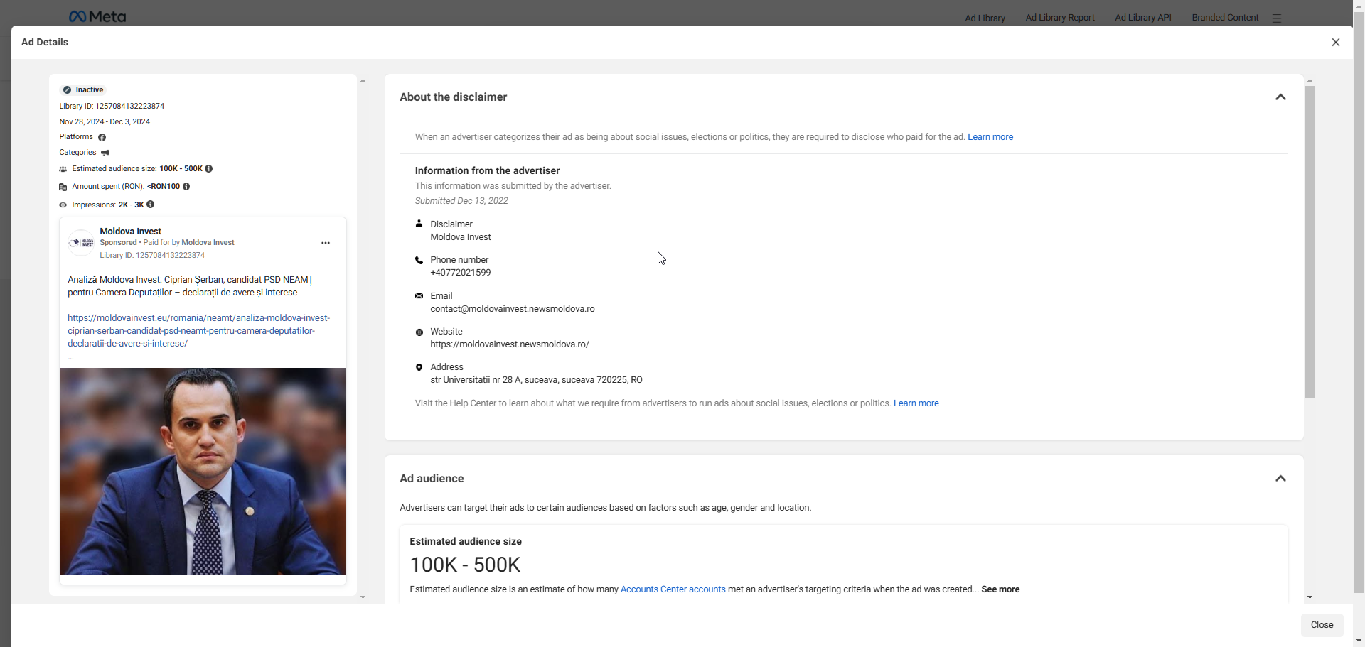The height and width of the screenshot is (647, 1365).
Task: Click the Facebook platform icon
Action: click(x=102, y=137)
